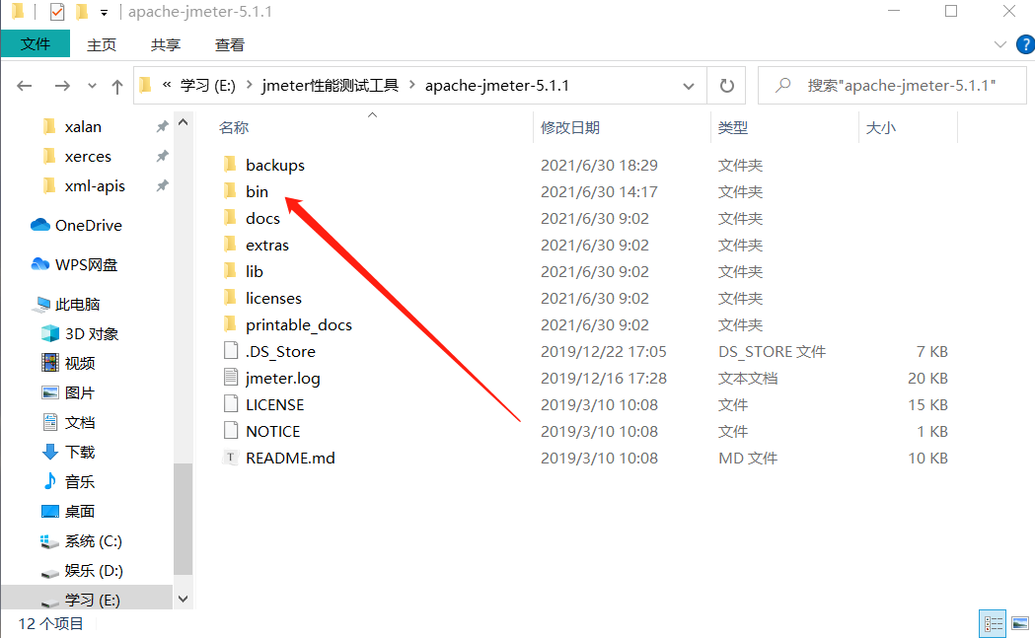Viewport: 1035px width, 638px height.
Task: Open the 查看 ribbon tab
Action: click(x=229, y=44)
